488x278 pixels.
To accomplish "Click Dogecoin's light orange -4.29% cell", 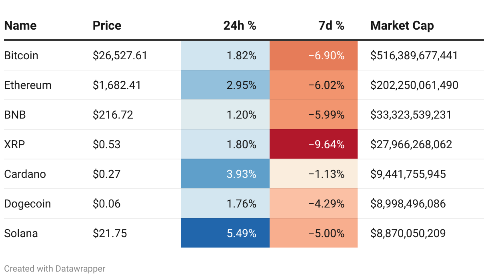I will pos(314,203).
